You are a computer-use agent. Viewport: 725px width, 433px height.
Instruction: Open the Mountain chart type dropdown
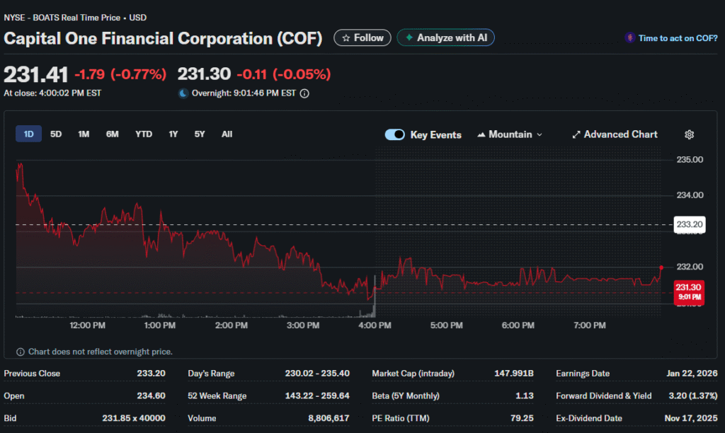[x=510, y=134]
